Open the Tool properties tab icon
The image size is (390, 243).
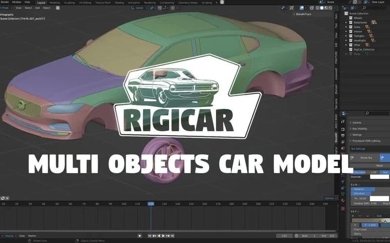[x=343, y=121]
